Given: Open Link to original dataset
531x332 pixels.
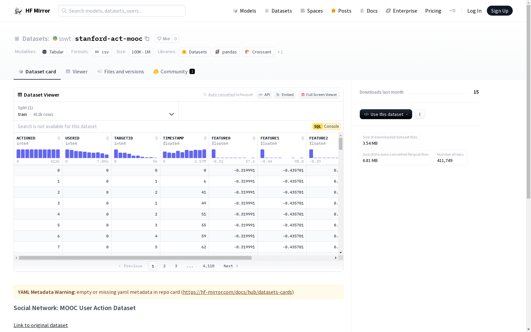Looking at the screenshot, I should pos(40,325).
